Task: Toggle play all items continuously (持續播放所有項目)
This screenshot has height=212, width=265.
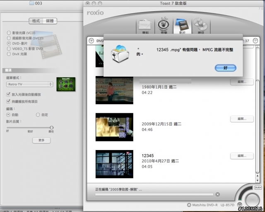Action: coord(8,101)
